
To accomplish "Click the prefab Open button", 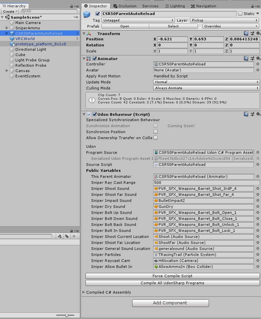I will [x=125, y=26].
